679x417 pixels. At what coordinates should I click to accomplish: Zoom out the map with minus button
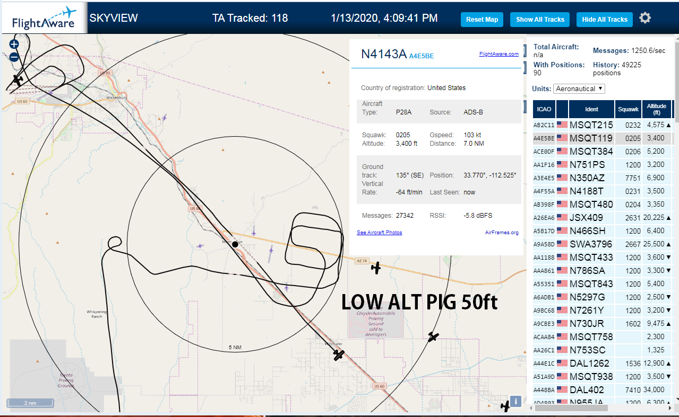tap(14, 57)
